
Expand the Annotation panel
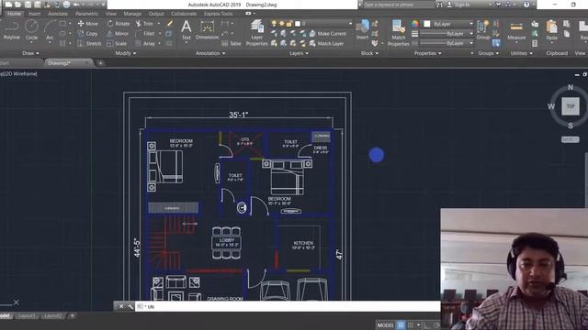210,53
